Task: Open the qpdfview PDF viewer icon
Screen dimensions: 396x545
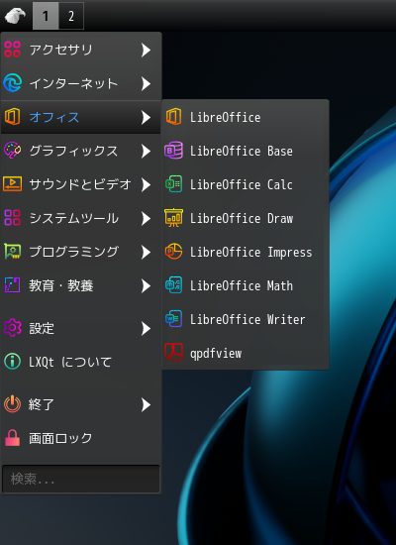Action: (173, 353)
